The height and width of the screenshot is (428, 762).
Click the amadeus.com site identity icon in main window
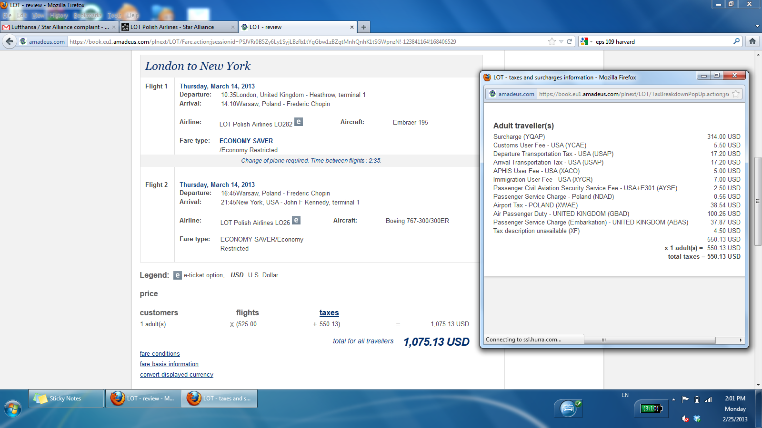[x=22, y=41]
